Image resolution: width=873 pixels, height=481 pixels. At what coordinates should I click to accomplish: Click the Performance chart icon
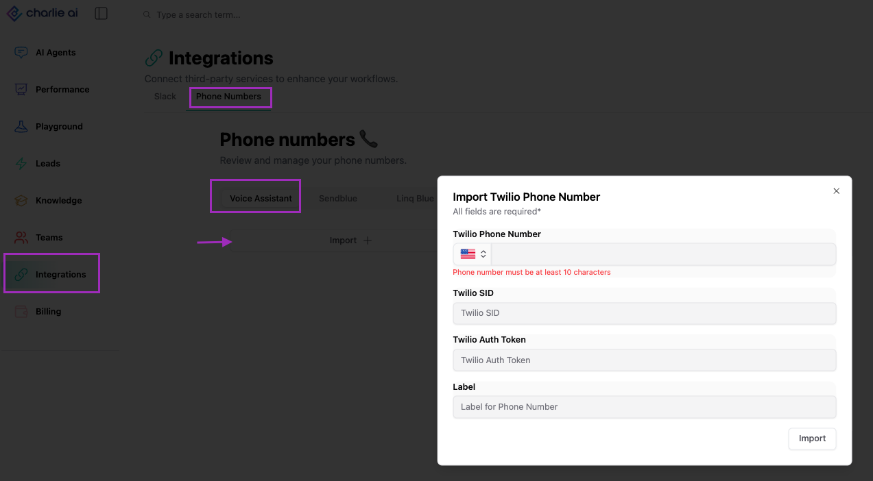pos(21,90)
